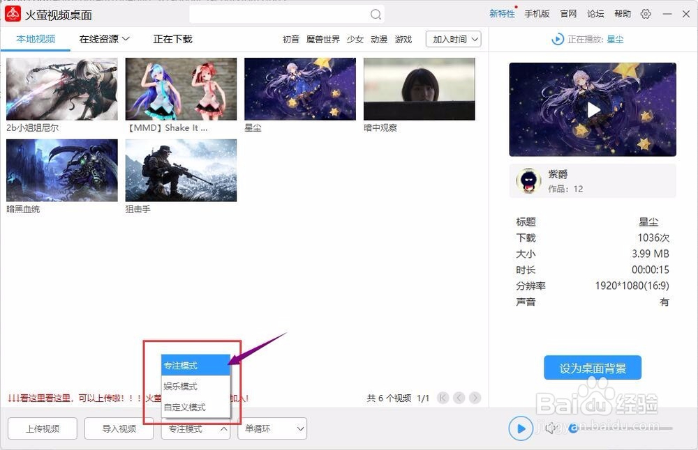Click the Huoying app logo icon

(13, 14)
